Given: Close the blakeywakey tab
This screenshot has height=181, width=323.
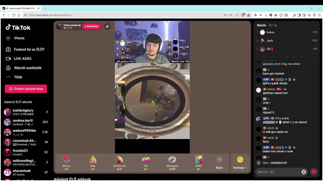Looking at the screenshot, I should click(39, 8).
